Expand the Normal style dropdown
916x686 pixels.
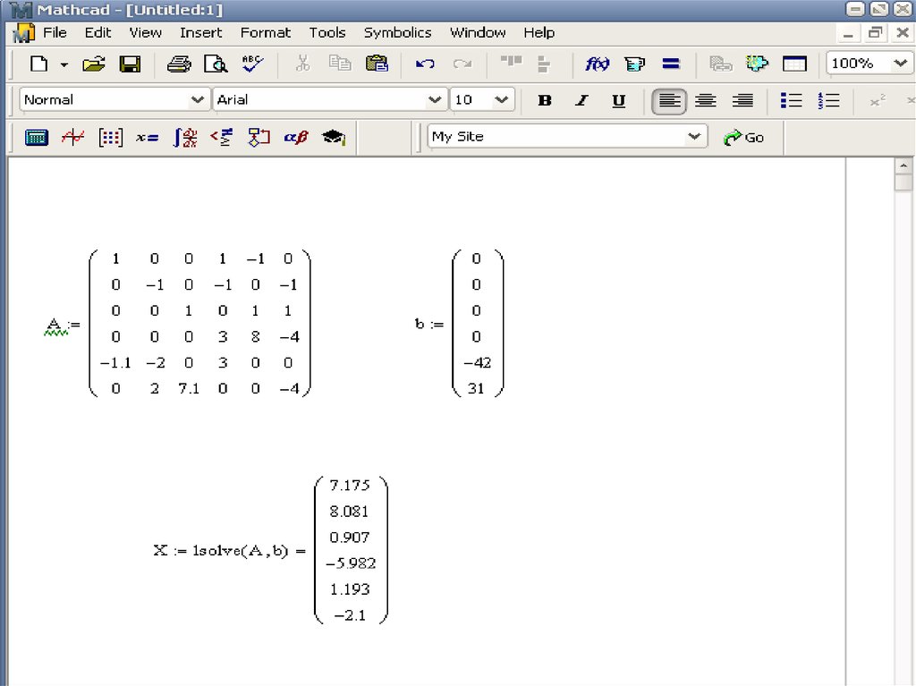point(198,100)
